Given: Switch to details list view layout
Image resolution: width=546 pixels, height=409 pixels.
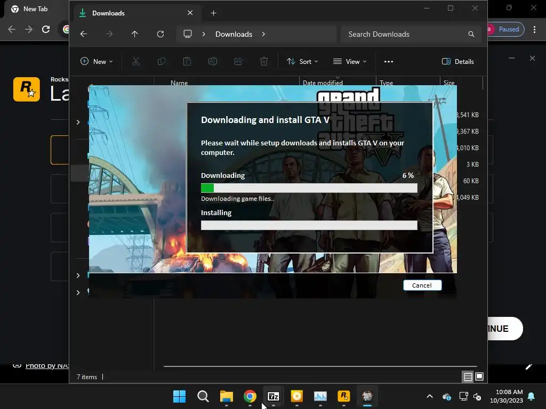Looking at the screenshot, I should pyautogui.click(x=468, y=377).
